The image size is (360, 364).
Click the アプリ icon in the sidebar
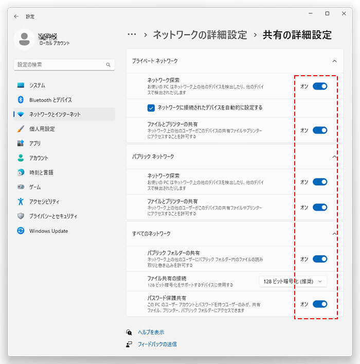pyautogui.click(x=21, y=143)
